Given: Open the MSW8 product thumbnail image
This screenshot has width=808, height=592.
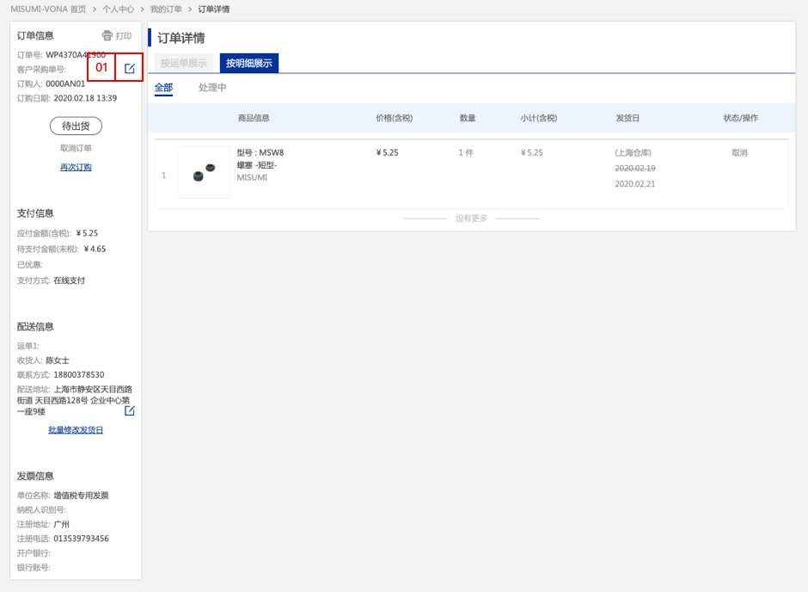Looking at the screenshot, I should coord(204,173).
